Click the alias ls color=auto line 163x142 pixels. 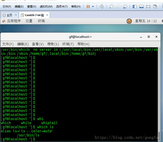tap(27, 131)
